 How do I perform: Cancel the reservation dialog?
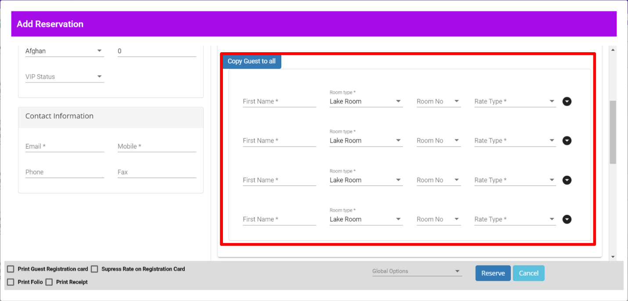point(528,273)
